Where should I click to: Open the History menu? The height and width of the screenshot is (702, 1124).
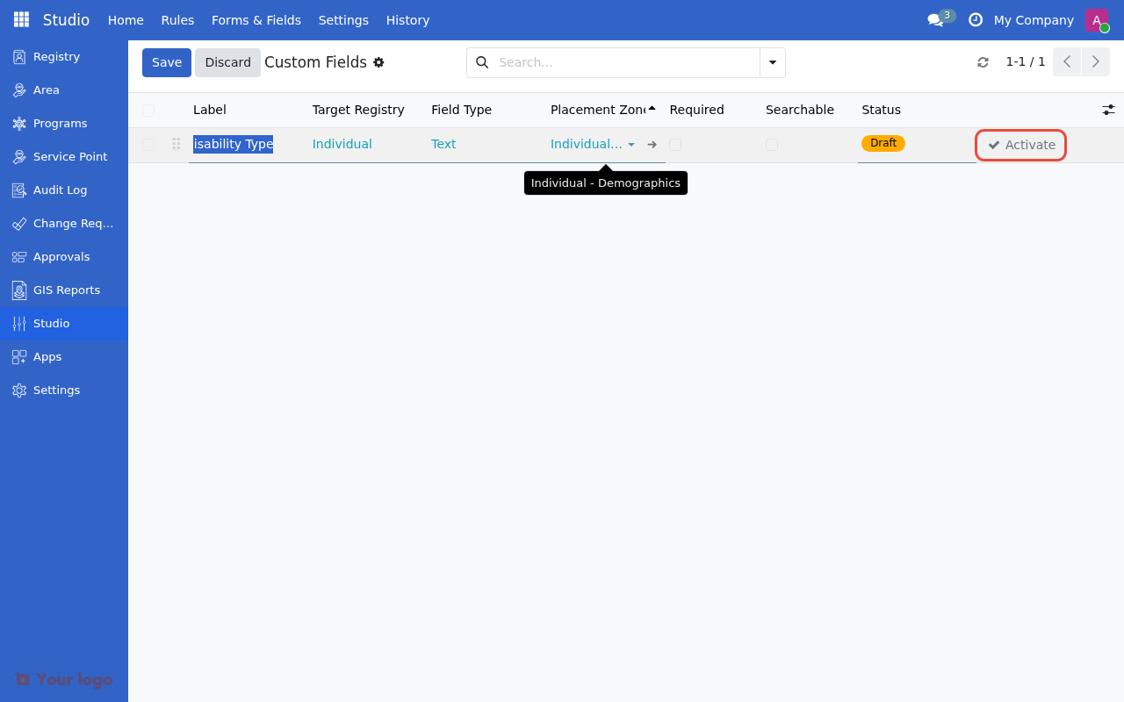[407, 19]
